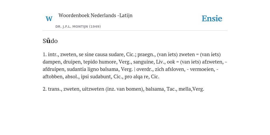Click the word 'afdruipen' in the text
This screenshot has width=270, height=135.
[x=54, y=69]
